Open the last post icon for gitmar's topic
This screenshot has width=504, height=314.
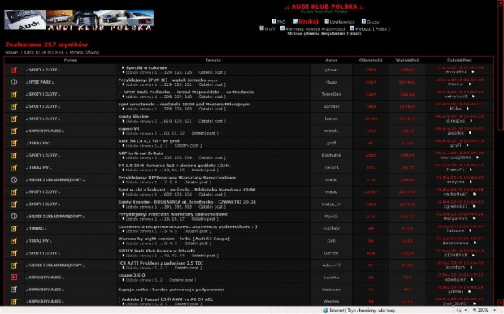[473, 72]
